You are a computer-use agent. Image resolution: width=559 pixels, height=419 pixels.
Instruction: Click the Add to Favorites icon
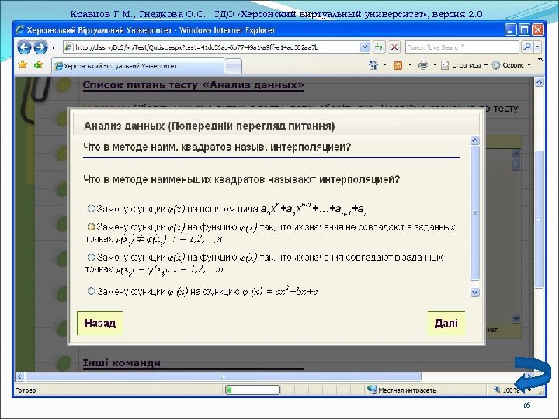pos(38,65)
